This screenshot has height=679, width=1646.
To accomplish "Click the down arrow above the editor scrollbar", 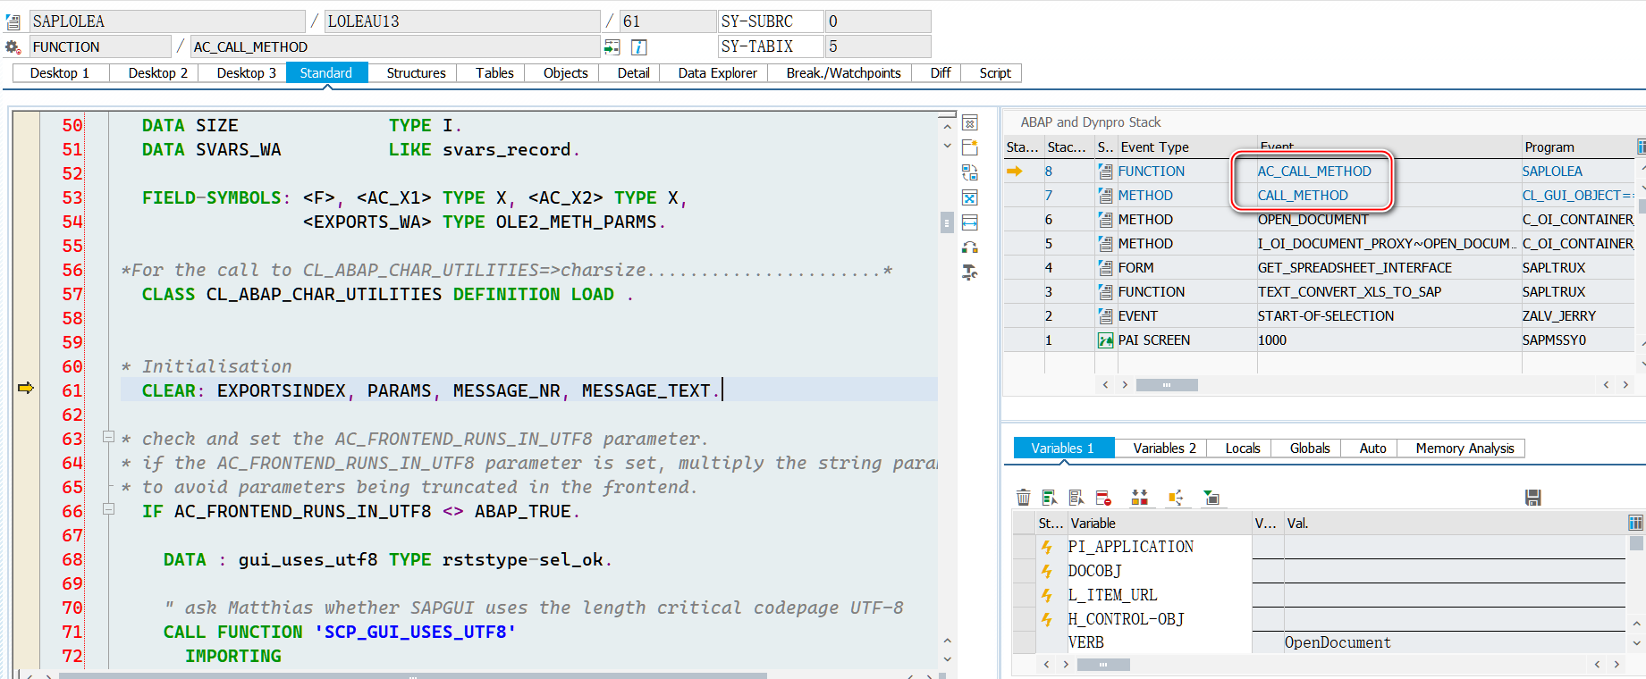I will [947, 146].
